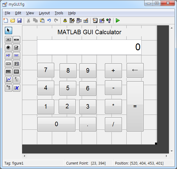Open the Property Inspector
The image size is (177, 169).
coord(102,21)
